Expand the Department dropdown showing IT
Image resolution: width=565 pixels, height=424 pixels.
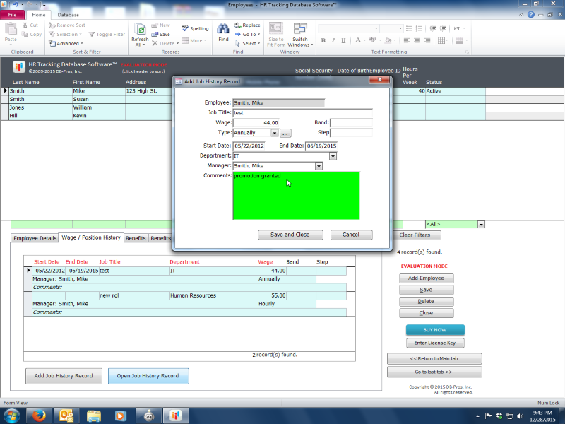coord(333,156)
